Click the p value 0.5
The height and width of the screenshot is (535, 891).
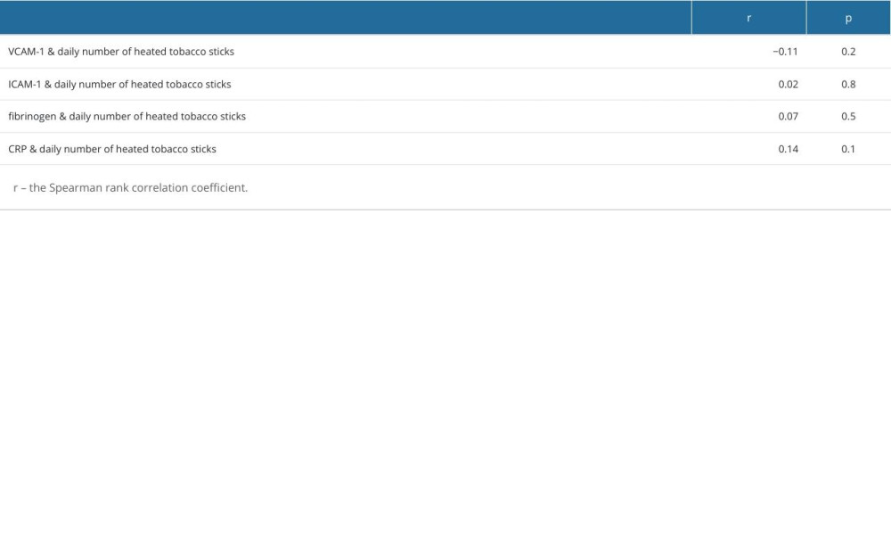[x=848, y=117]
